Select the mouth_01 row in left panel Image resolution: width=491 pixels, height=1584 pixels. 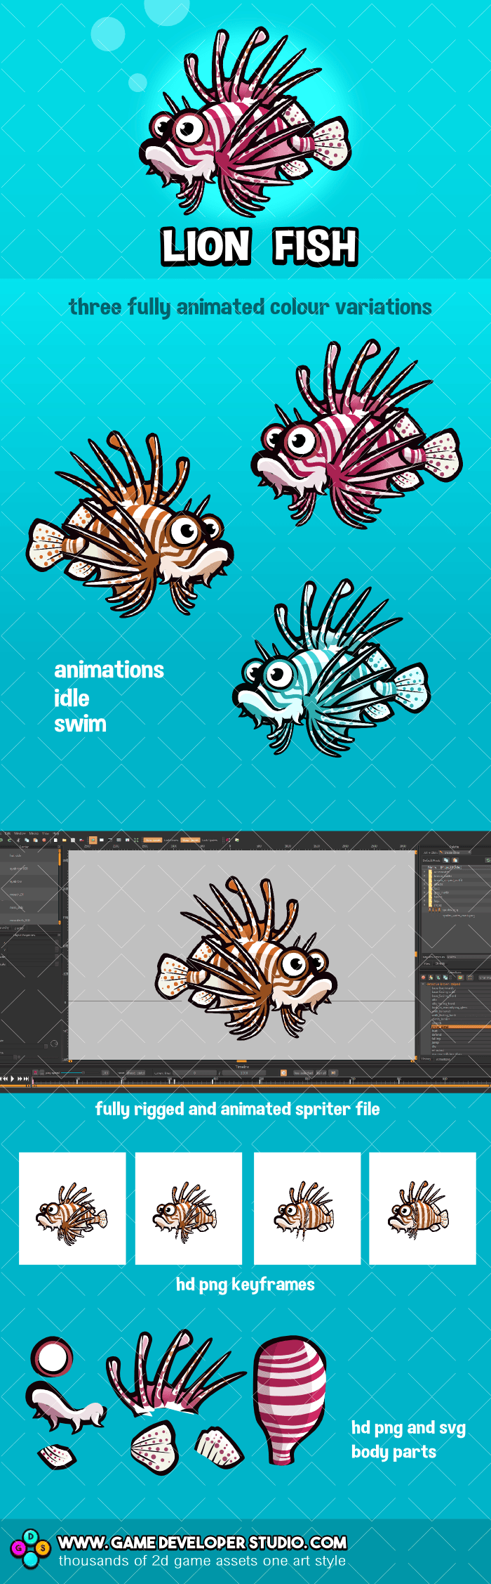tap(29, 895)
